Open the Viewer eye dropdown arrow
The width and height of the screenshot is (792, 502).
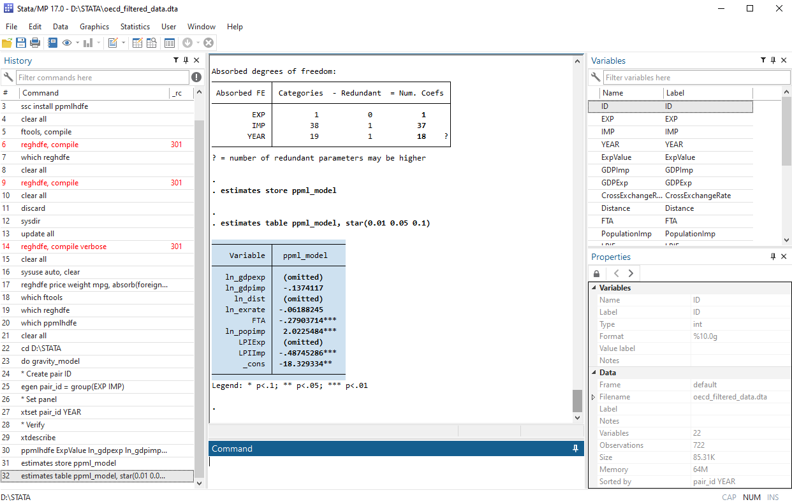click(77, 43)
